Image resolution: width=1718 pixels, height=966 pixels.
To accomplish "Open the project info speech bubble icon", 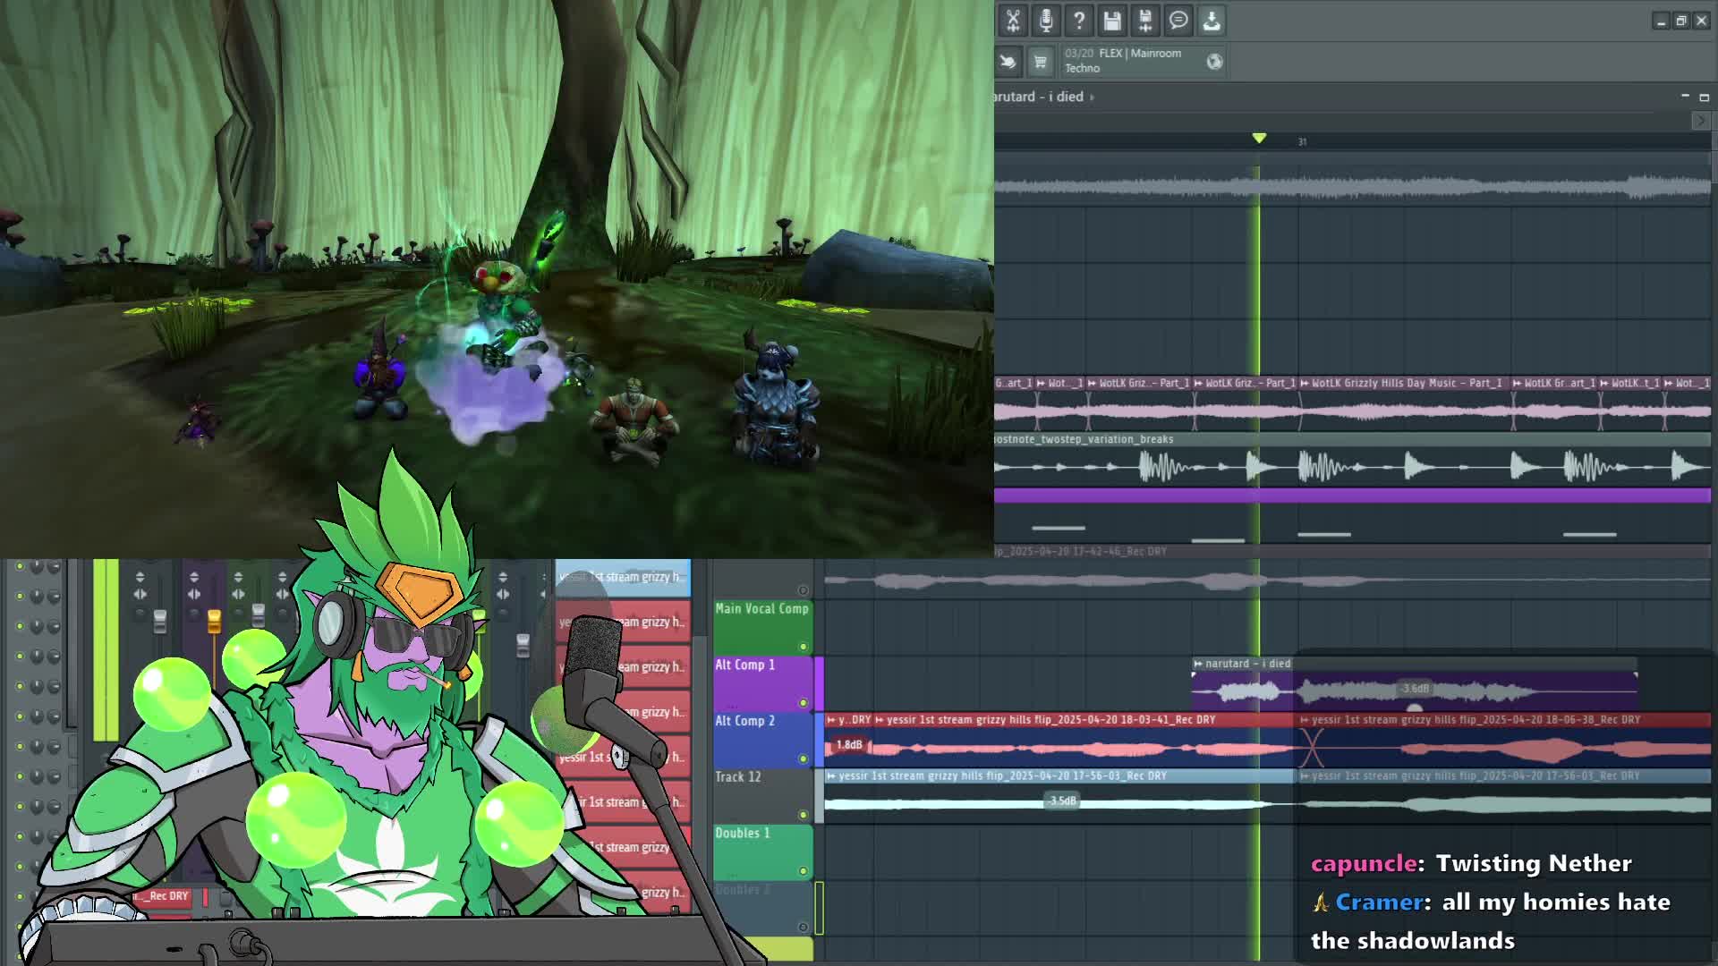I will coord(1178,20).
